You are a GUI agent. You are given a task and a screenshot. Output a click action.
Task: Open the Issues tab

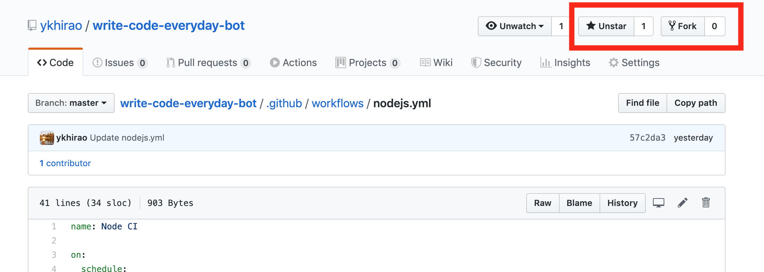coord(120,62)
